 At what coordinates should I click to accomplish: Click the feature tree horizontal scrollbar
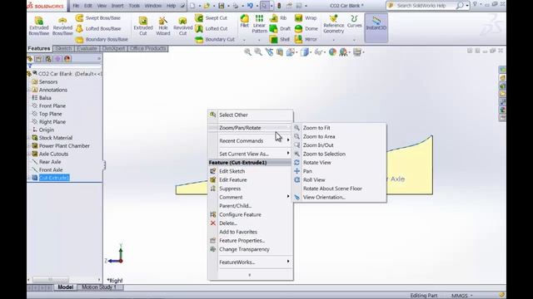click(64, 280)
